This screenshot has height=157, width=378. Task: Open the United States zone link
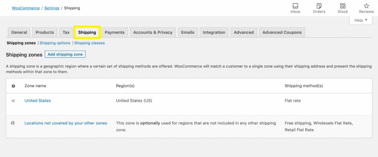click(38, 101)
